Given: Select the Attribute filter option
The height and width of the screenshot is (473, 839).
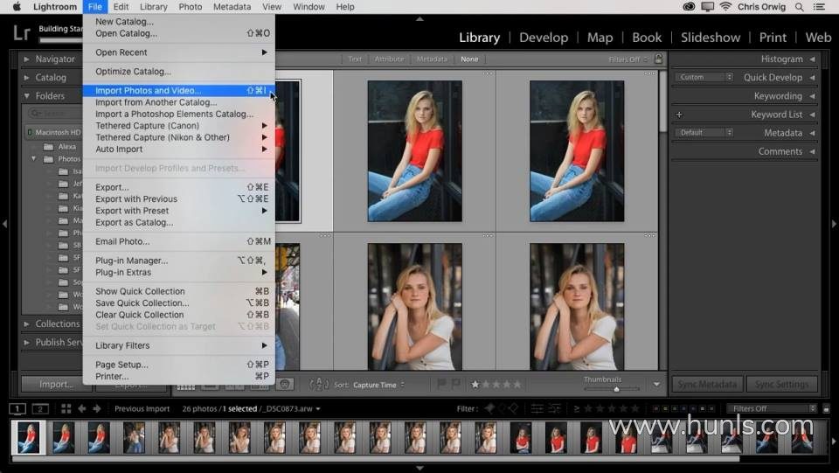Looking at the screenshot, I should [x=389, y=59].
